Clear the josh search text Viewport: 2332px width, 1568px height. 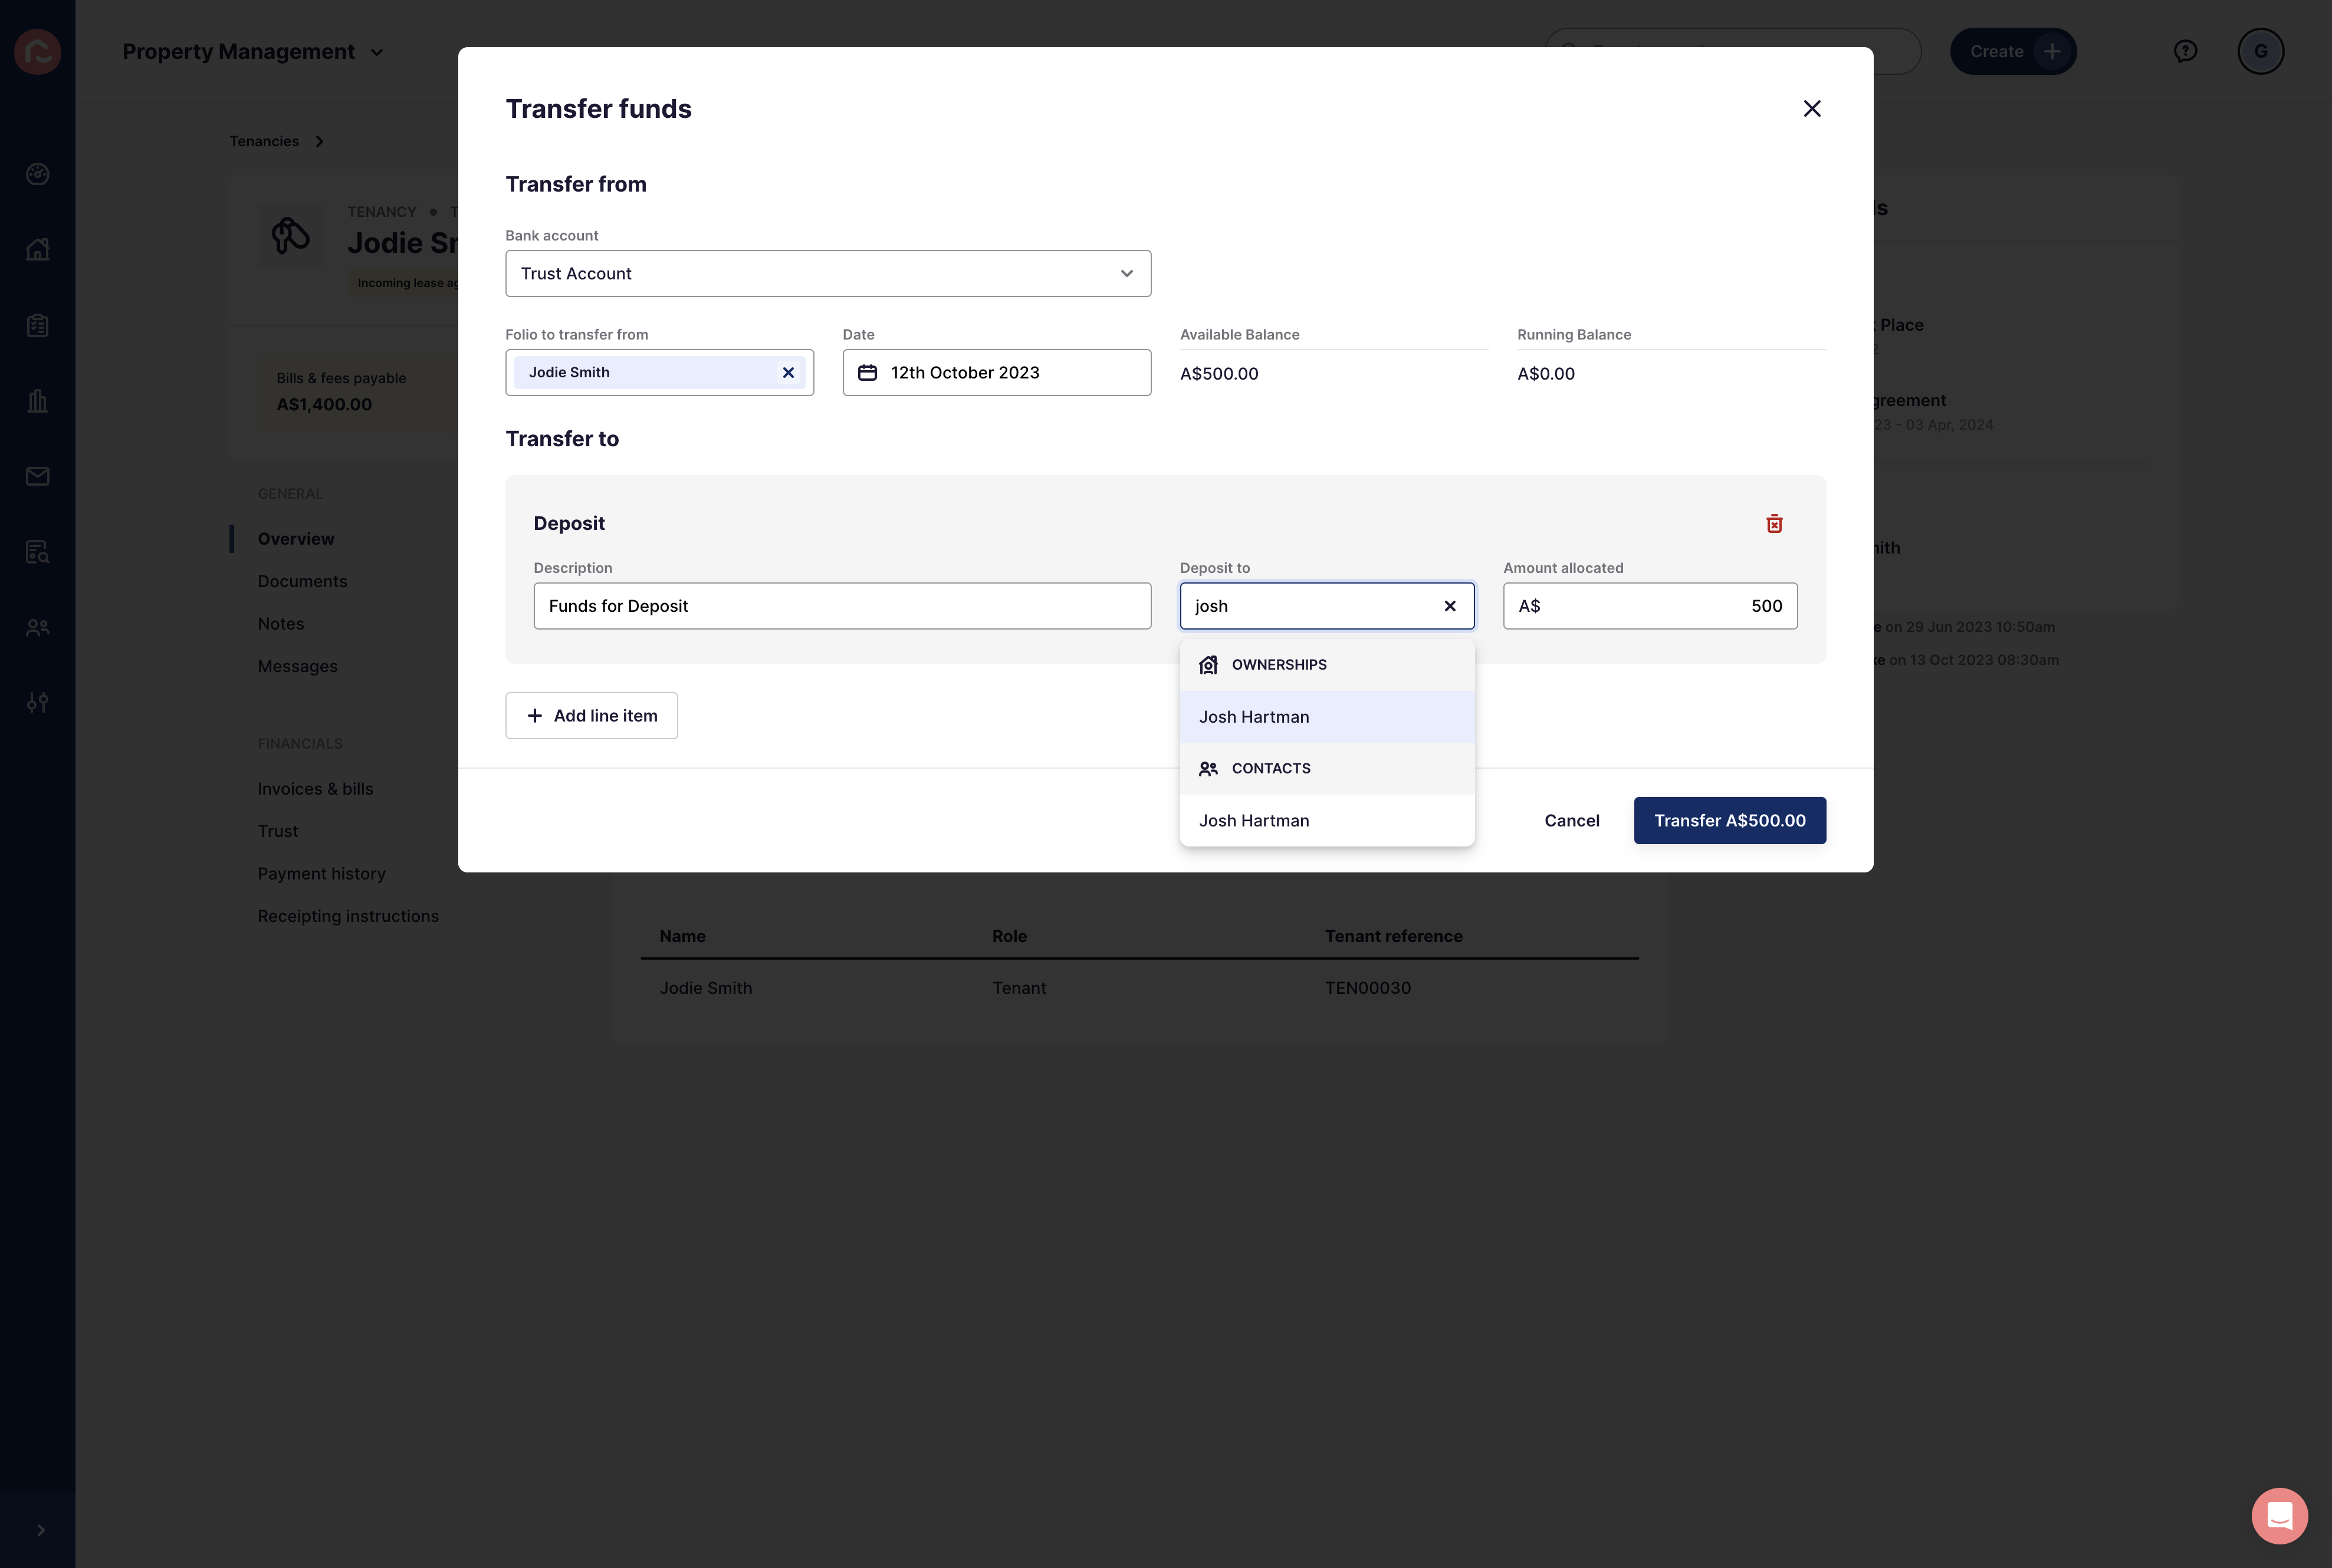(x=1450, y=606)
